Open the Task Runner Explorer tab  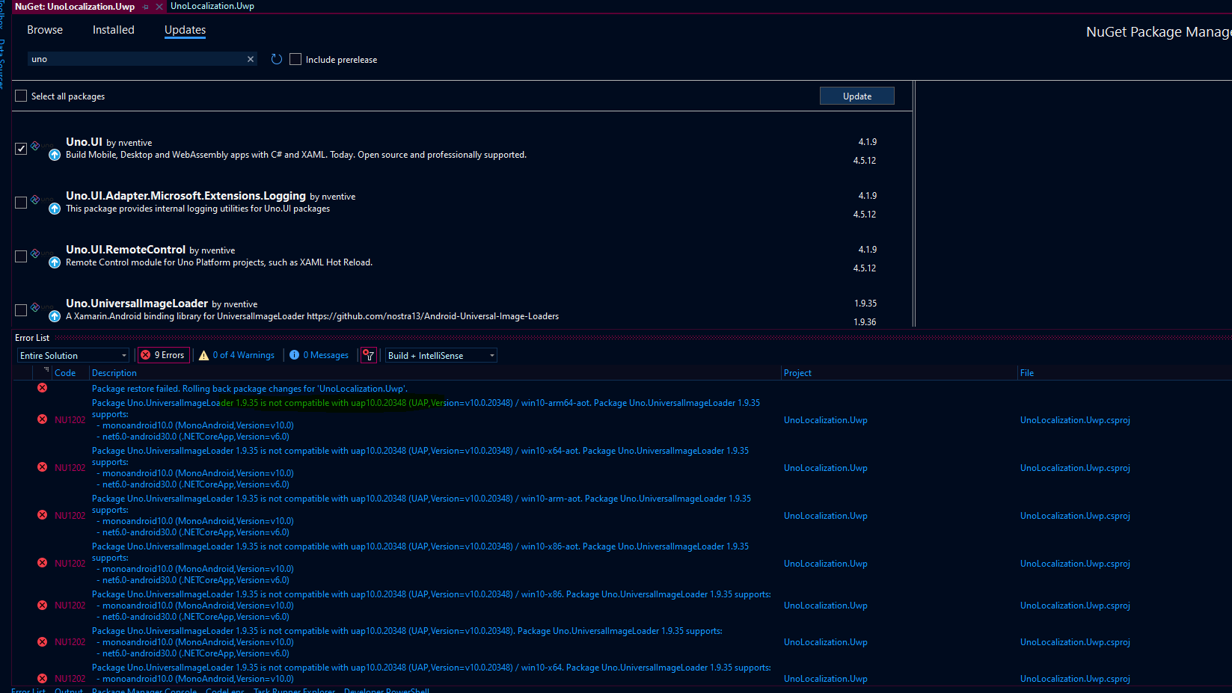pos(294,691)
